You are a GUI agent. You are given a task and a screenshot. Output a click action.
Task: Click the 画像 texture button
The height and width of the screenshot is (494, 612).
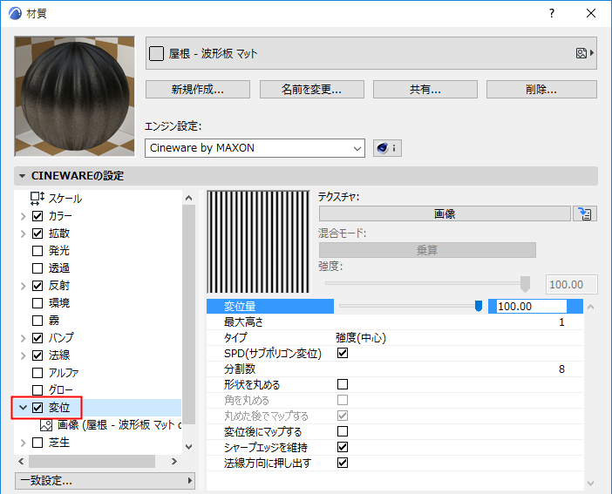(x=445, y=213)
